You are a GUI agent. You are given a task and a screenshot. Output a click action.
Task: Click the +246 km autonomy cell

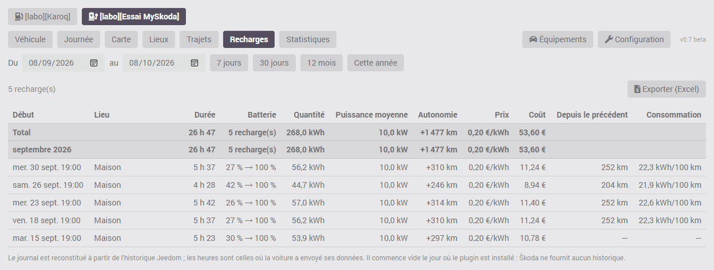coord(442,185)
